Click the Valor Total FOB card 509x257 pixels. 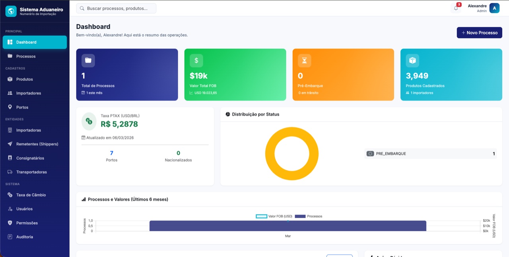coord(235,75)
